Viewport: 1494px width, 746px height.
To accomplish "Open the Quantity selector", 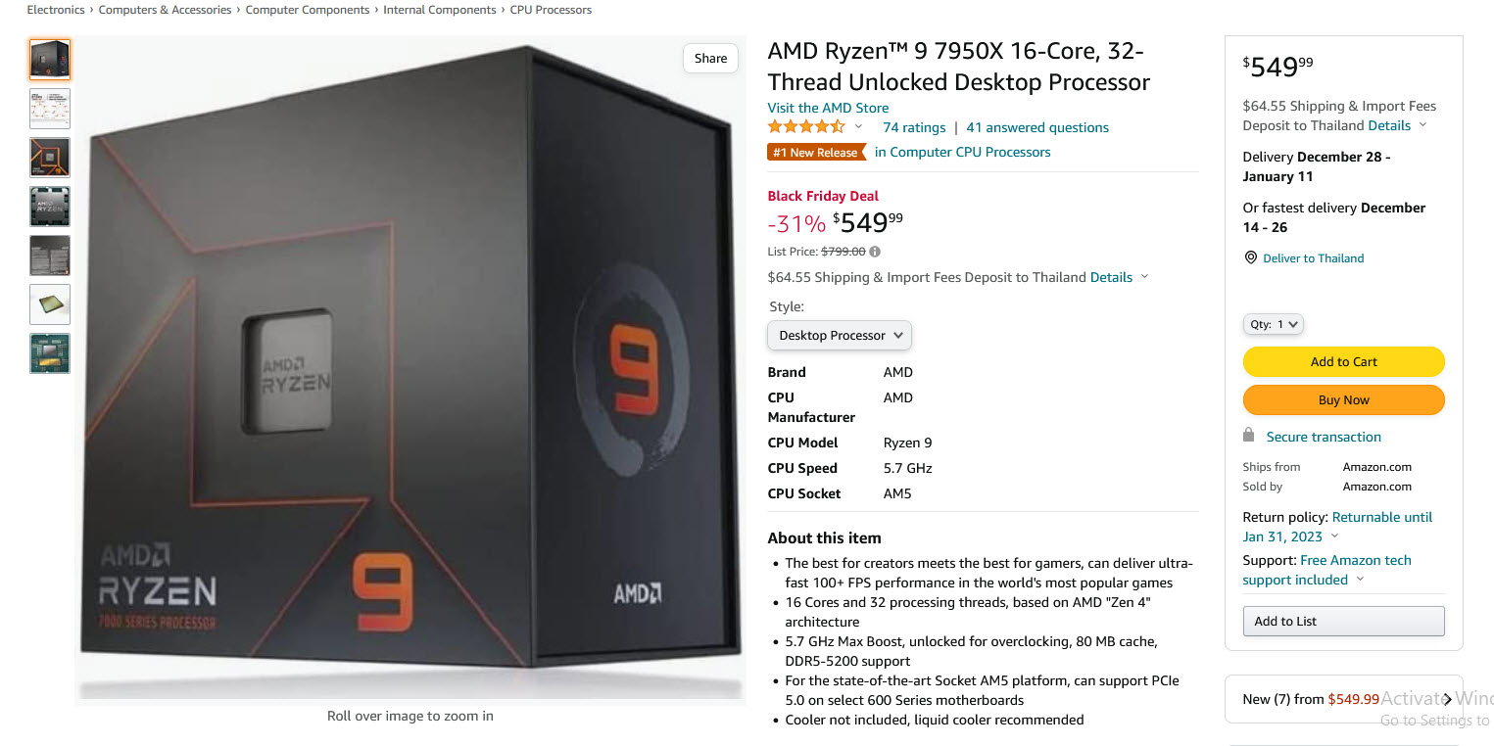I will (x=1272, y=324).
